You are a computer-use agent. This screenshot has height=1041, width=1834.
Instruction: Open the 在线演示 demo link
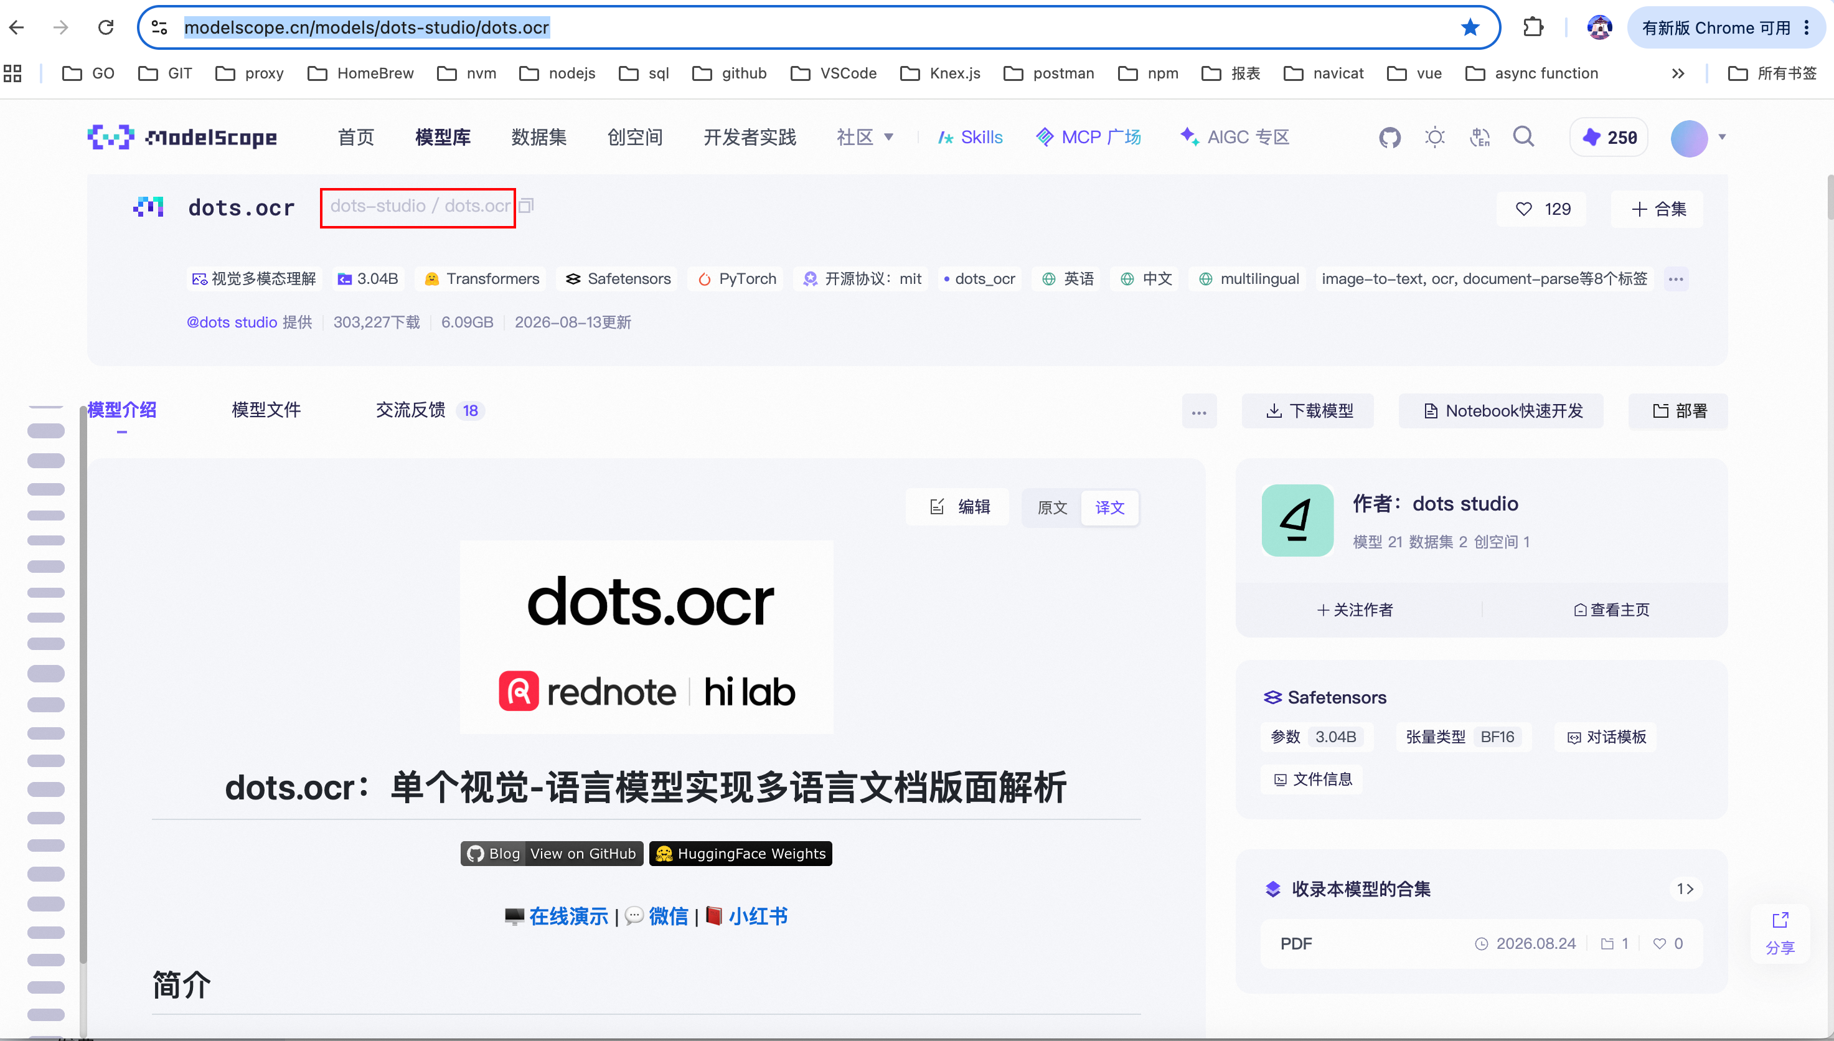tap(568, 916)
